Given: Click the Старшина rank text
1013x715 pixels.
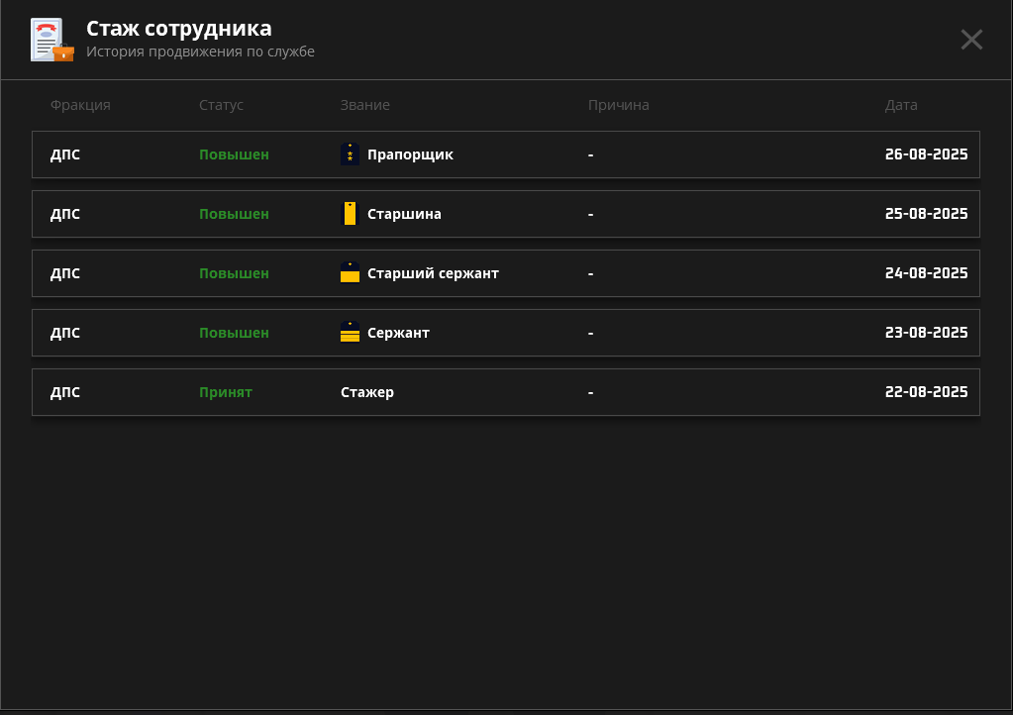Looking at the screenshot, I should [x=404, y=215].
